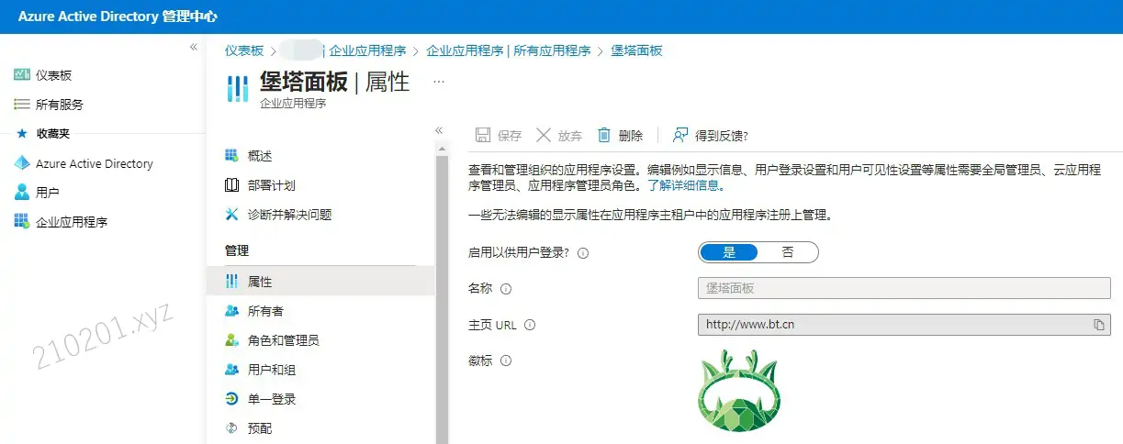This screenshot has height=444, width=1123.
Task: Click 企业应用程序 \| 所有应用程序 breadcrumb
Action: click(509, 50)
